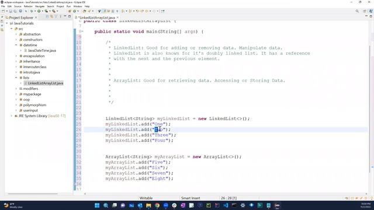
Task: Select the inheritance package
Action: point(32,61)
